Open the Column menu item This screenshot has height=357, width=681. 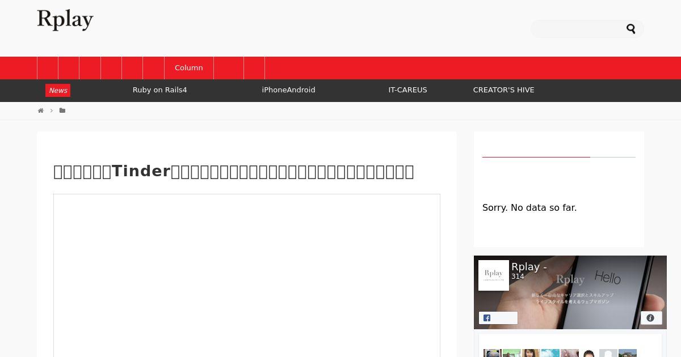[189, 68]
